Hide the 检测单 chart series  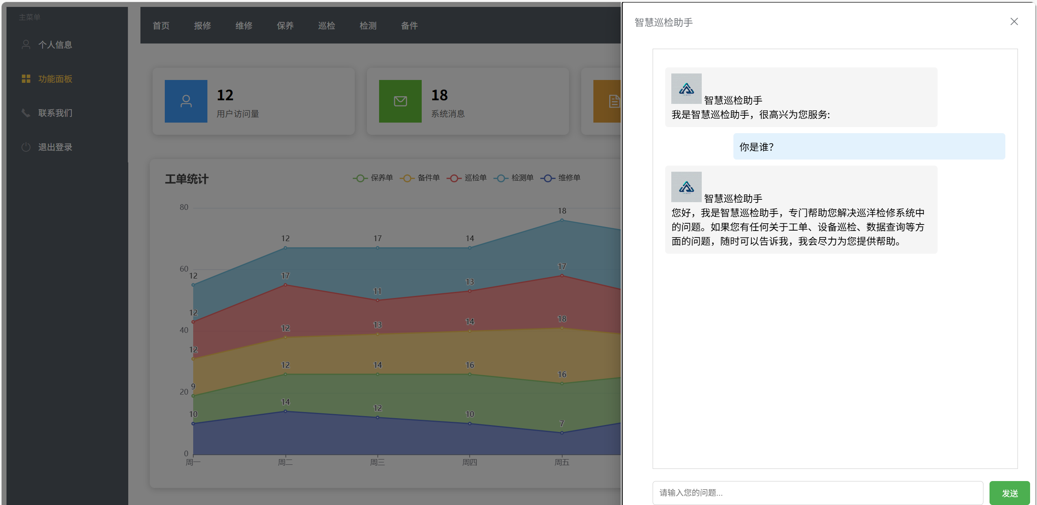(513, 178)
